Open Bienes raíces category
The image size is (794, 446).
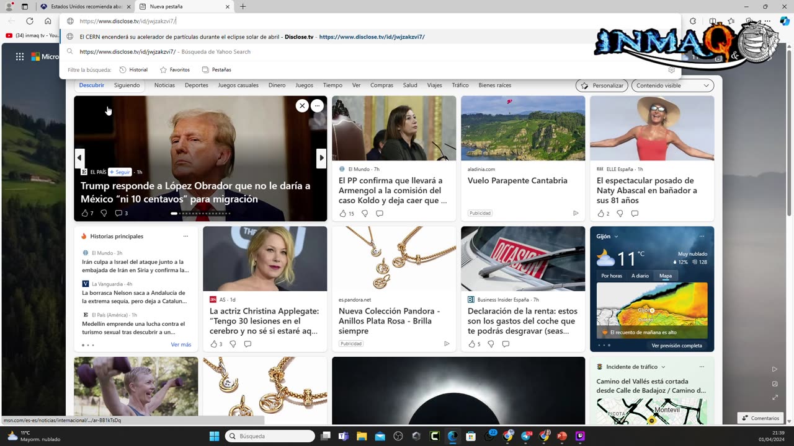coord(495,85)
